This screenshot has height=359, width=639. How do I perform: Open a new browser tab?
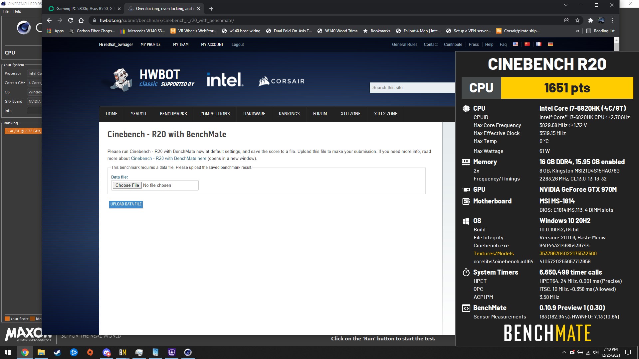(211, 9)
